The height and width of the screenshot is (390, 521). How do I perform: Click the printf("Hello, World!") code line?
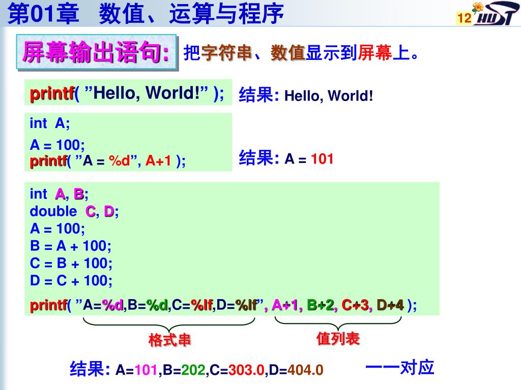127,93
